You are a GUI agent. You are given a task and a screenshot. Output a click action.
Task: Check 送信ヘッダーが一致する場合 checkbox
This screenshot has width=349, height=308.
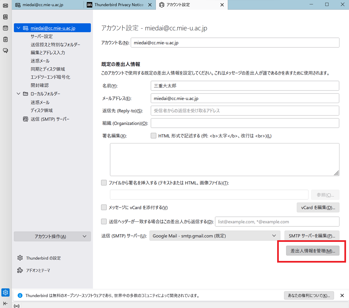tap(104, 221)
